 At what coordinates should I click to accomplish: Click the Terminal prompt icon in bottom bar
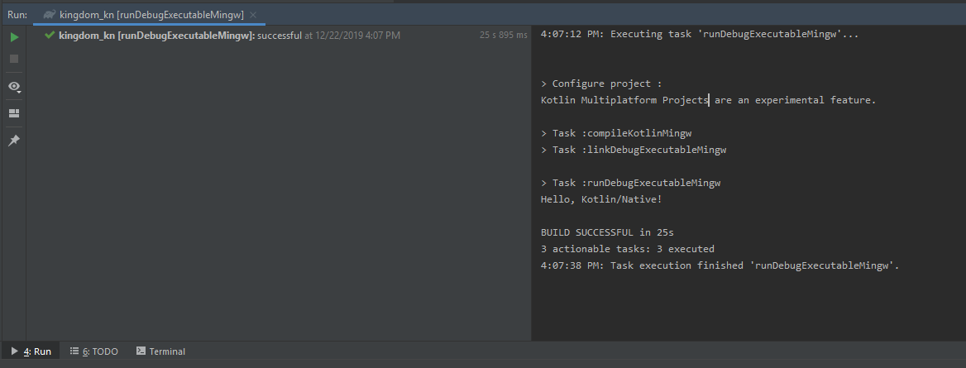point(141,351)
